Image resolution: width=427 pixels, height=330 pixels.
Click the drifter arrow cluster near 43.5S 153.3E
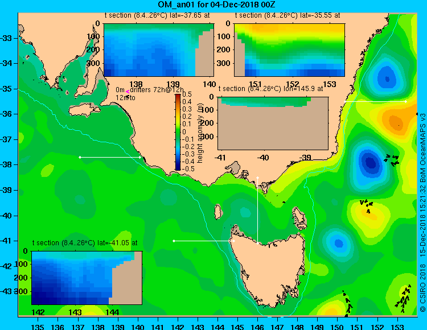(404, 299)
